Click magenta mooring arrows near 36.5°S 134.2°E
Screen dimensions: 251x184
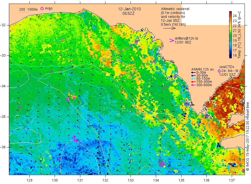tap(162, 164)
